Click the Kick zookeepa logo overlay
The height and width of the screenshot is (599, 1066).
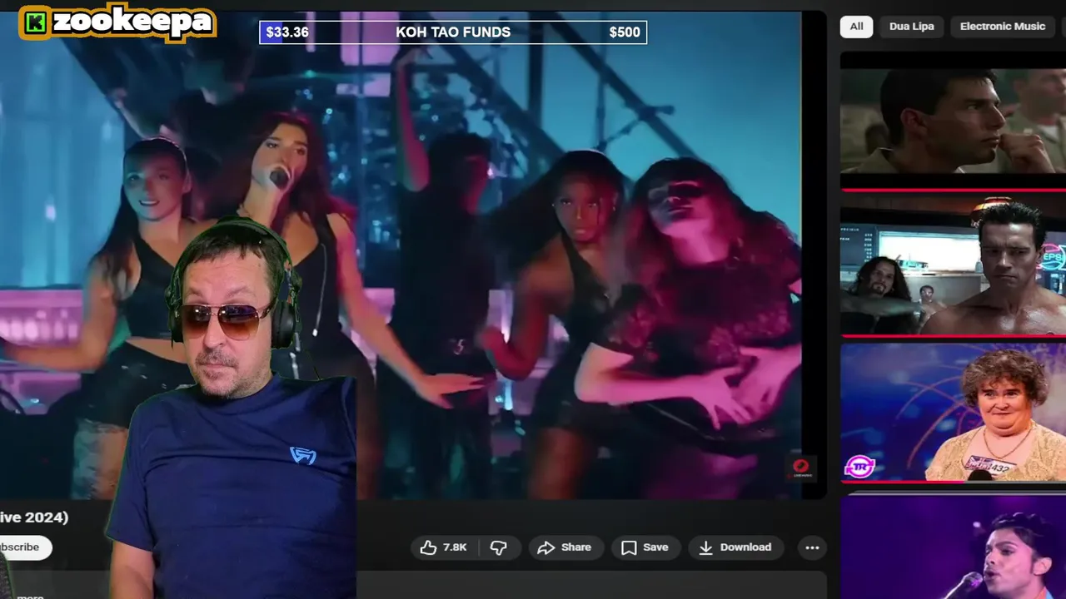[x=117, y=22]
